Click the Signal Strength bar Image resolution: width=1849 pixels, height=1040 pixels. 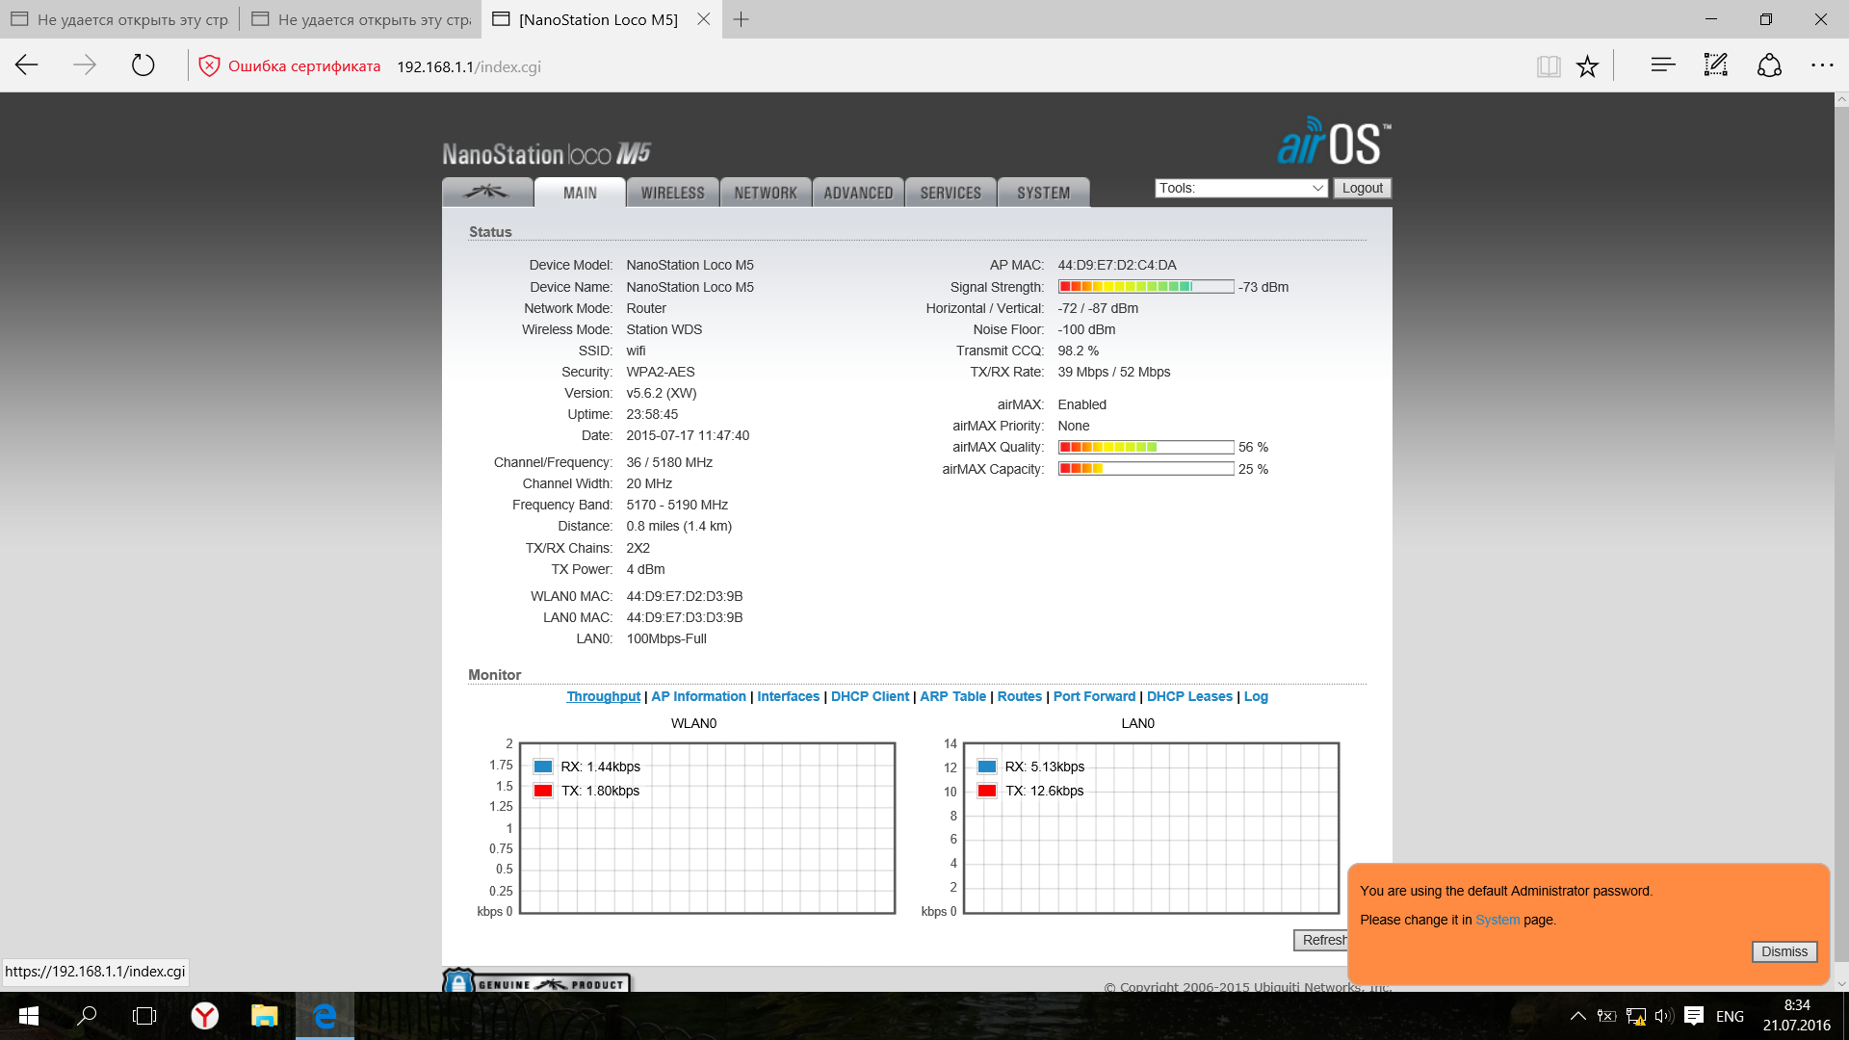tap(1146, 286)
